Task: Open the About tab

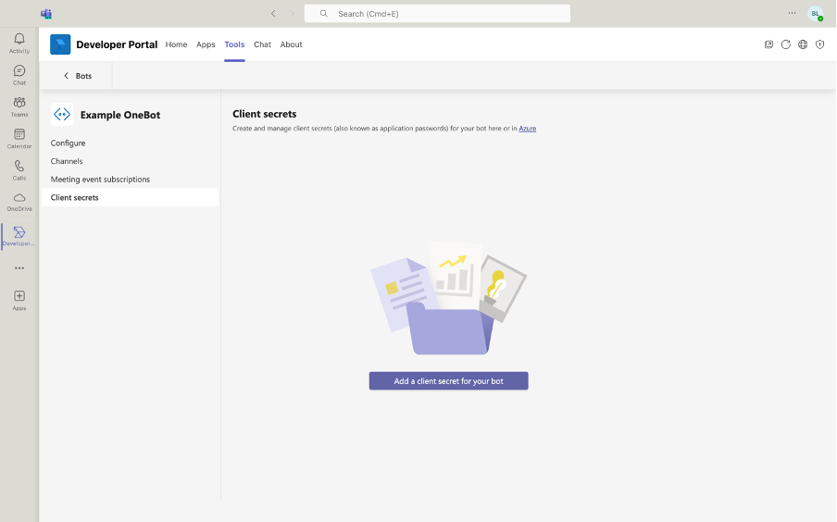Action: [291, 44]
